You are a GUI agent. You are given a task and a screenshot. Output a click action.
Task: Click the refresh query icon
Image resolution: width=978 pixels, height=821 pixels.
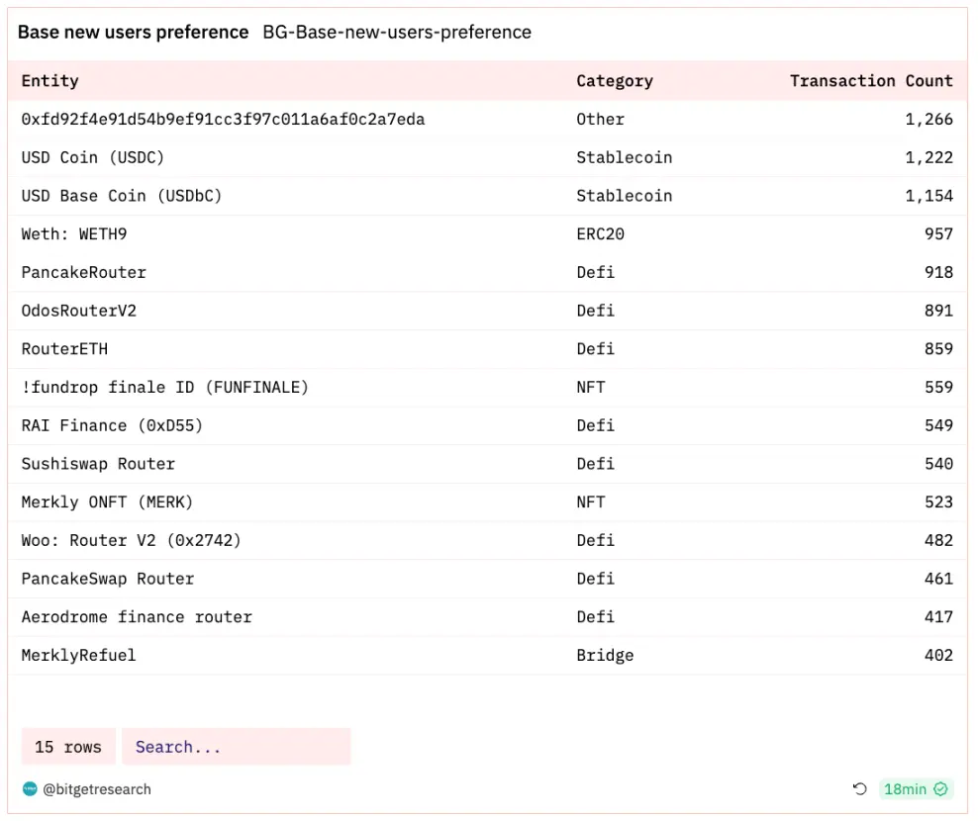pos(859,788)
